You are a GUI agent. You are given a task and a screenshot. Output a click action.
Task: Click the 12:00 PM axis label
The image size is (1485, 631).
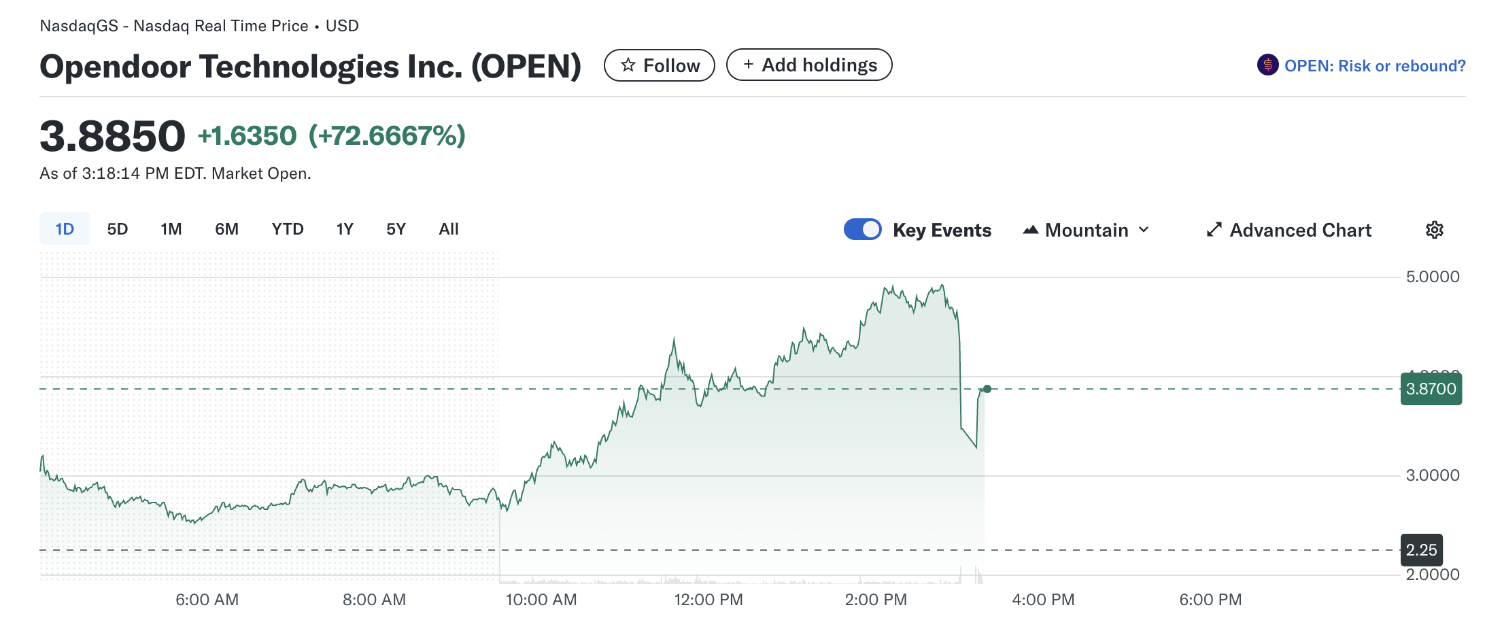pos(709,600)
